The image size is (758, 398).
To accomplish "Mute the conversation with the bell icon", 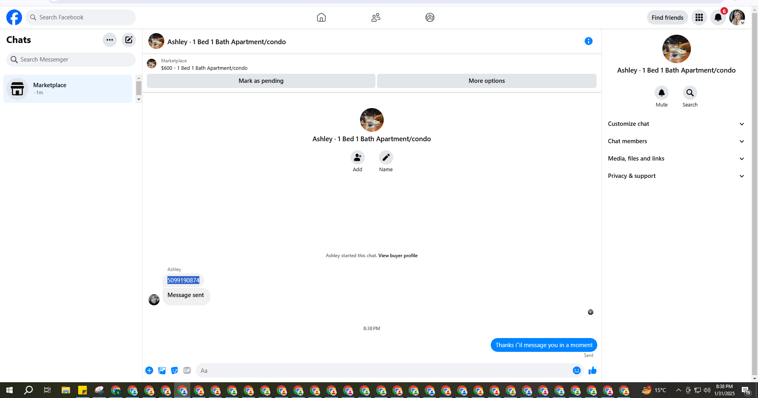I will click(662, 93).
